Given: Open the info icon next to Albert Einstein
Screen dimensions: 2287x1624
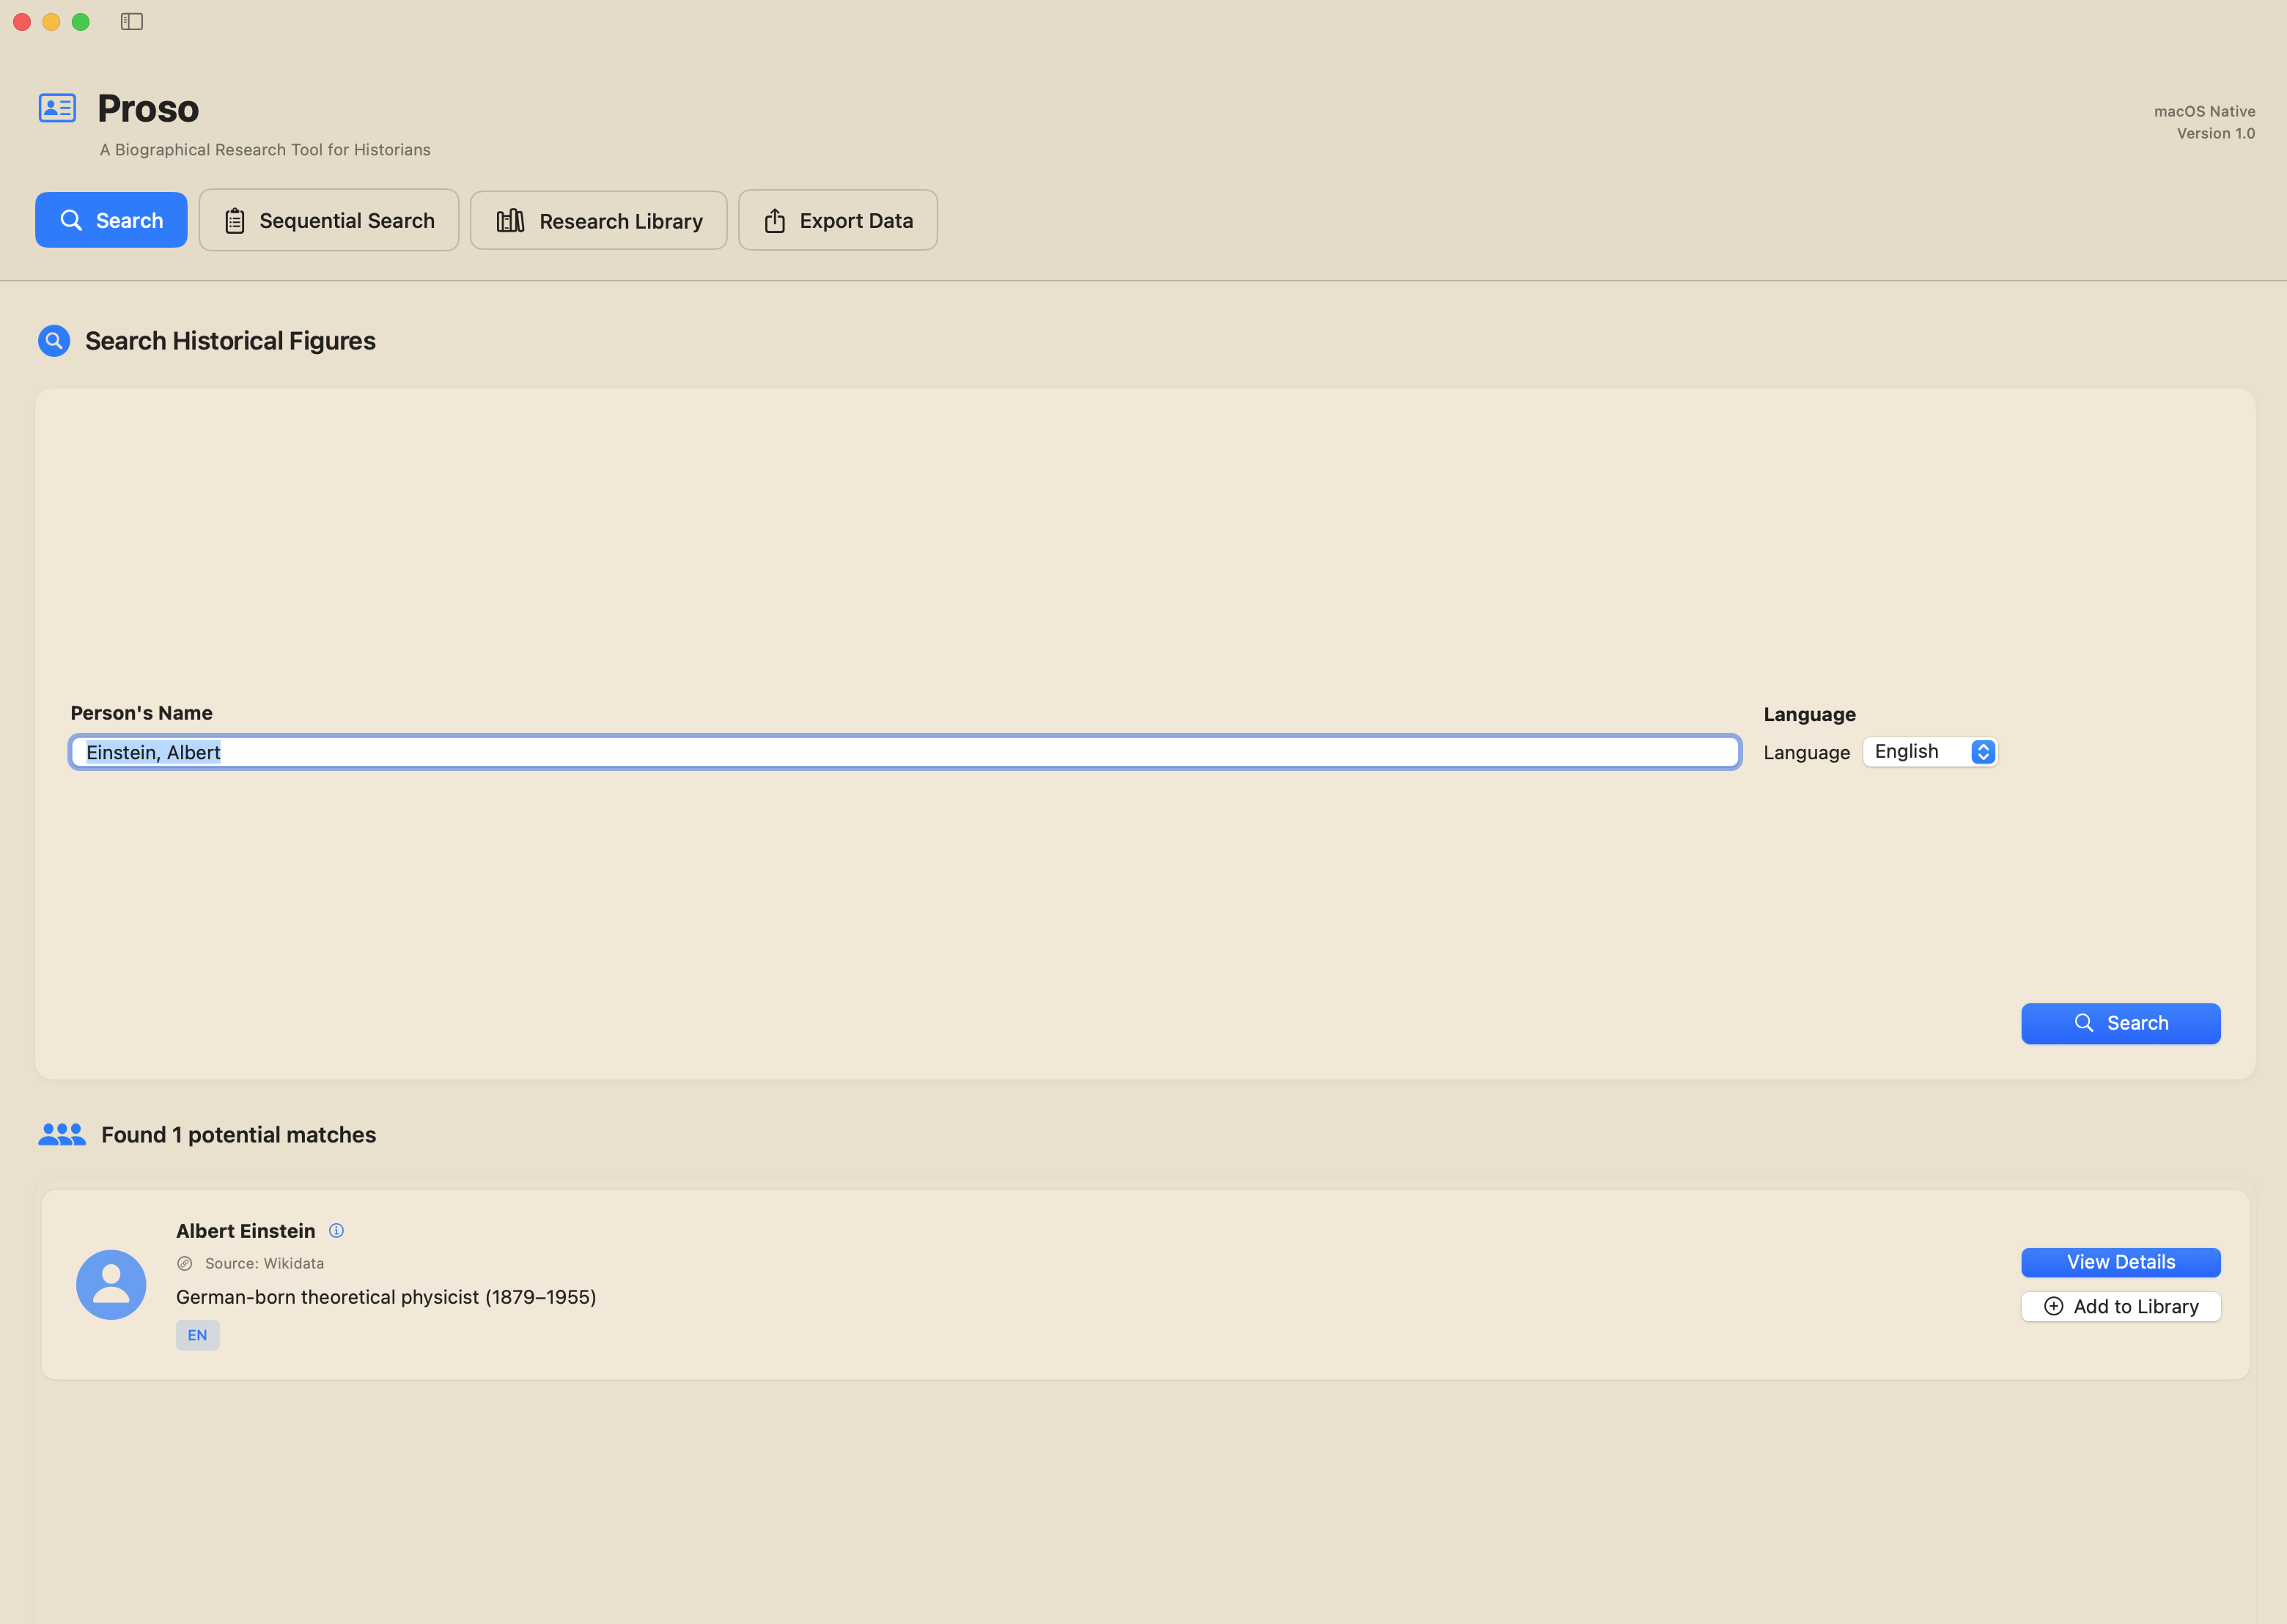Looking at the screenshot, I should coord(337,1230).
